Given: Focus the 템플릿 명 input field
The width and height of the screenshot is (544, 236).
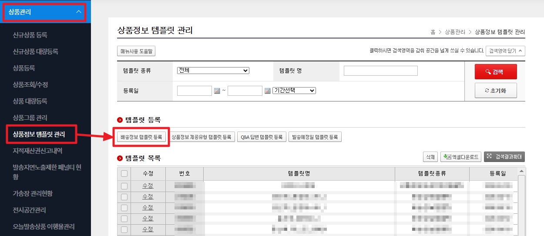Looking at the screenshot, I should pyautogui.click(x=381, y=71).
